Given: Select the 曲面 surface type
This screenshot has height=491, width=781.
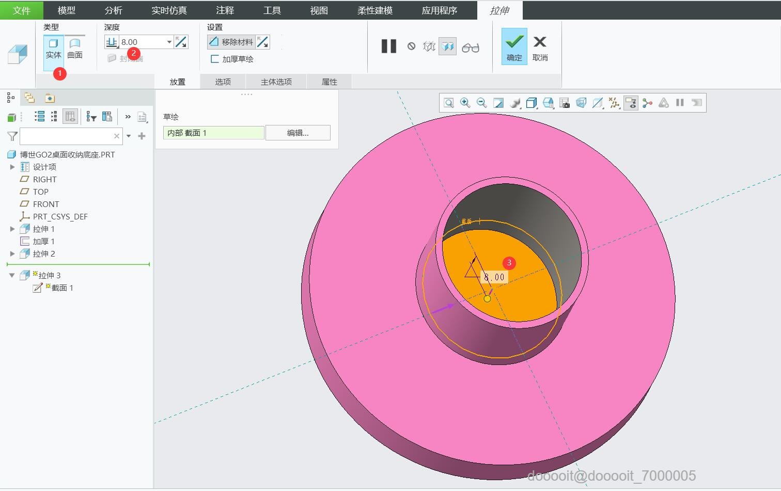Looking at the screenshot, I should pos(75,49).
